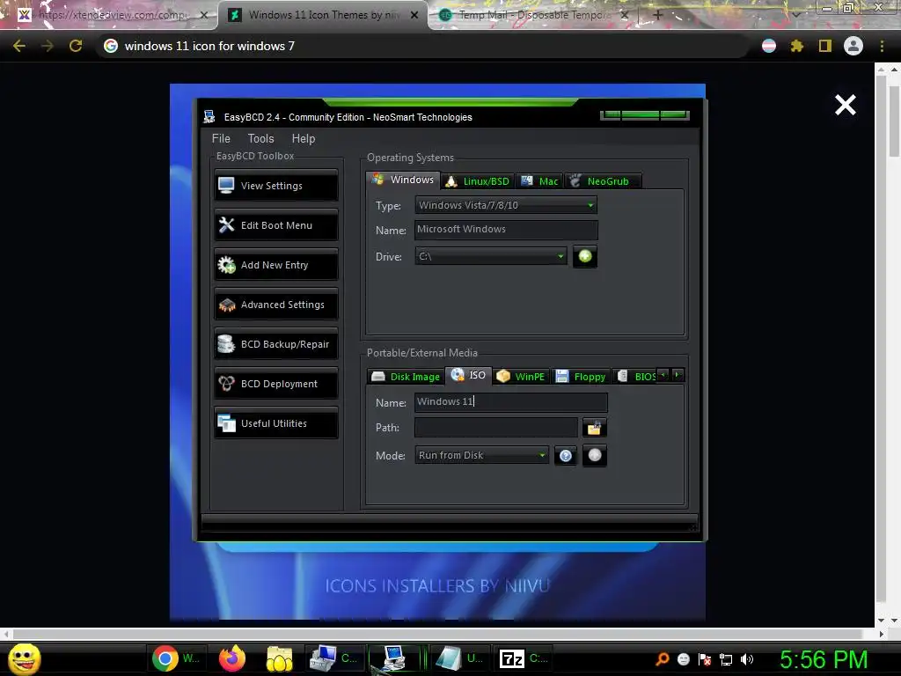Select the Floppy tab
The image size is (901, 676).
[581, 377]
